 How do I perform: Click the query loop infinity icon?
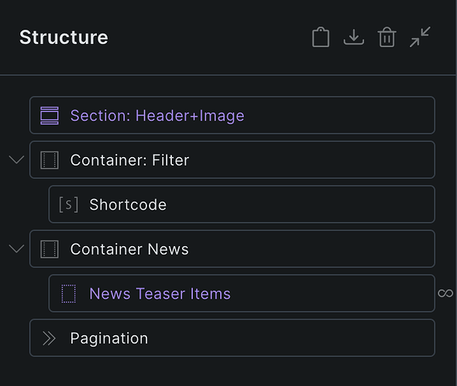coord(445,293)
